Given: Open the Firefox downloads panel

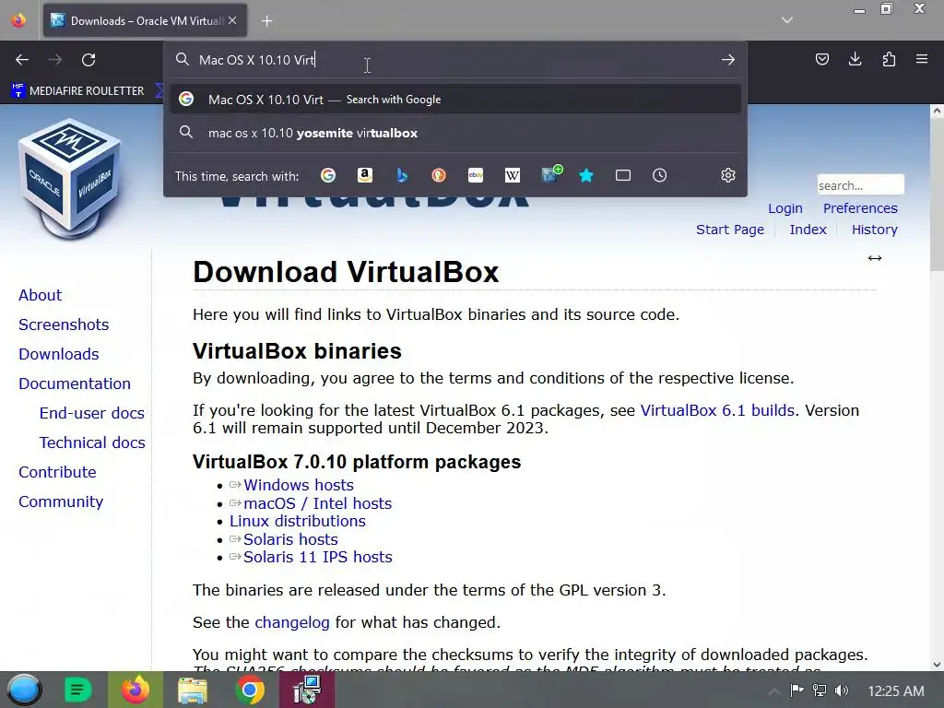Looking at the screenshot, I should point(855,59).
